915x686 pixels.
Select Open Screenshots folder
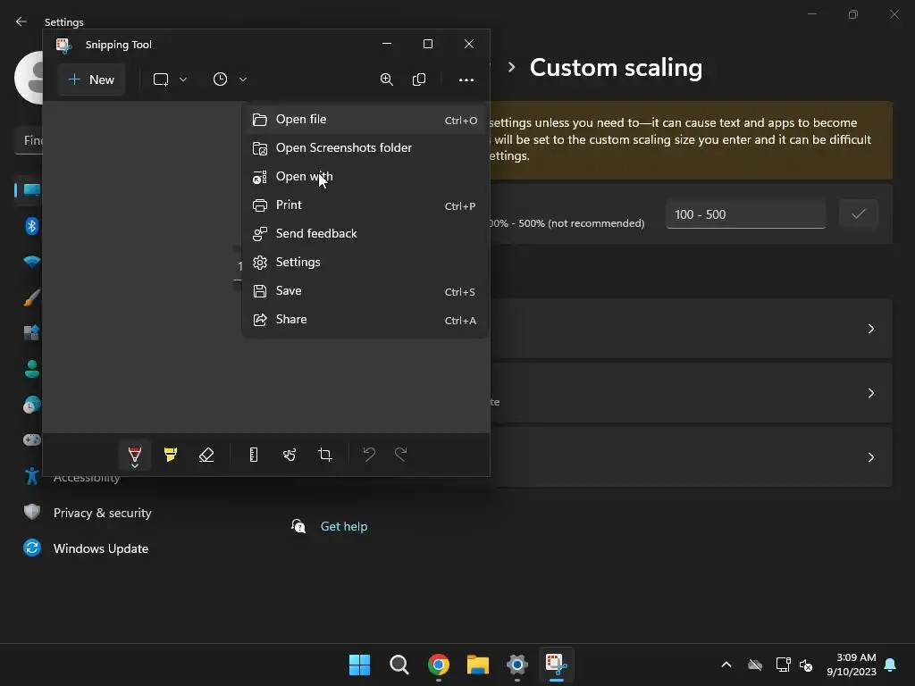pyautogui.click(x=343, y=148)
